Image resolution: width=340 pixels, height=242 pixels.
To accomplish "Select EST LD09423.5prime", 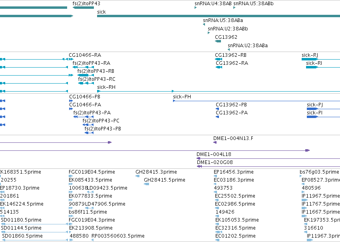I will click(x=107, y=188).
